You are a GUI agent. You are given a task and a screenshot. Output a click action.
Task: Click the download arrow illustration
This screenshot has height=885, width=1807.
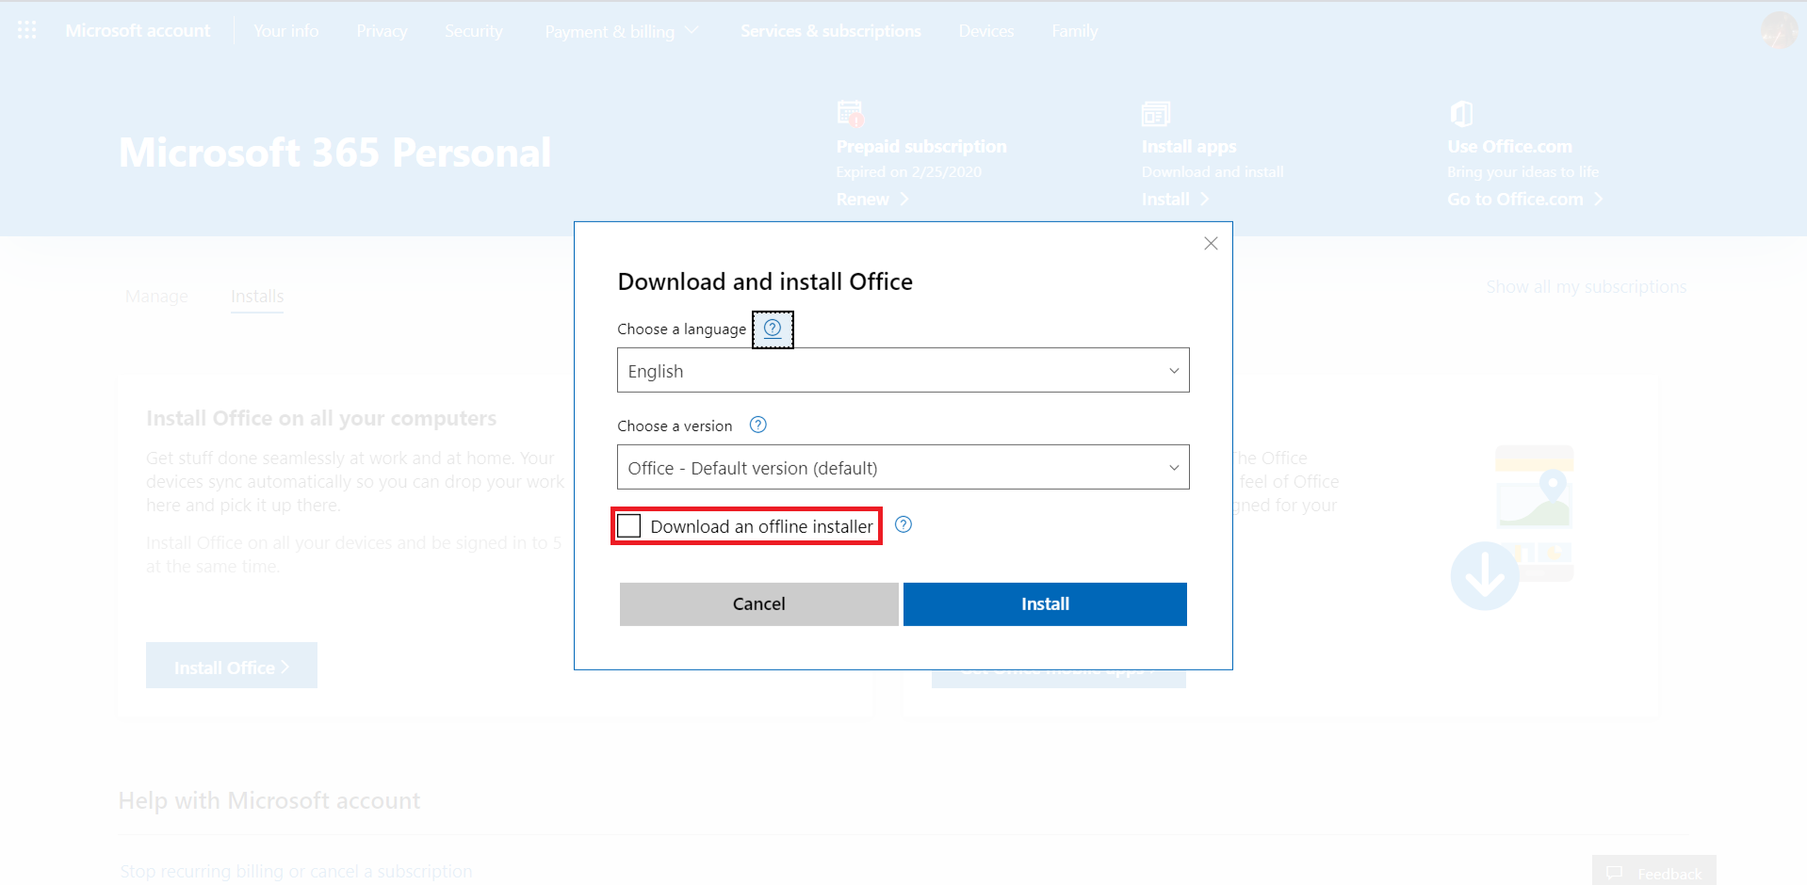(1485, 575)
